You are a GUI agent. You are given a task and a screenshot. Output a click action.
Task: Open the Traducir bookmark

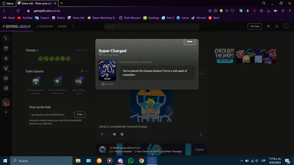[x=42, y=18]
